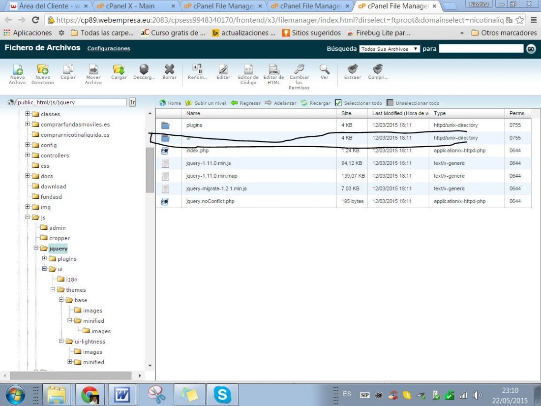The height and width of the screenshot is (406, 541).
Task: Open the Sitios sugeridos bookmark
Action: point(311,33)
